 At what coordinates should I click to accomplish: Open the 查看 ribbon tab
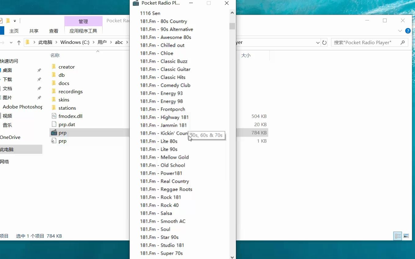(54, 31)
